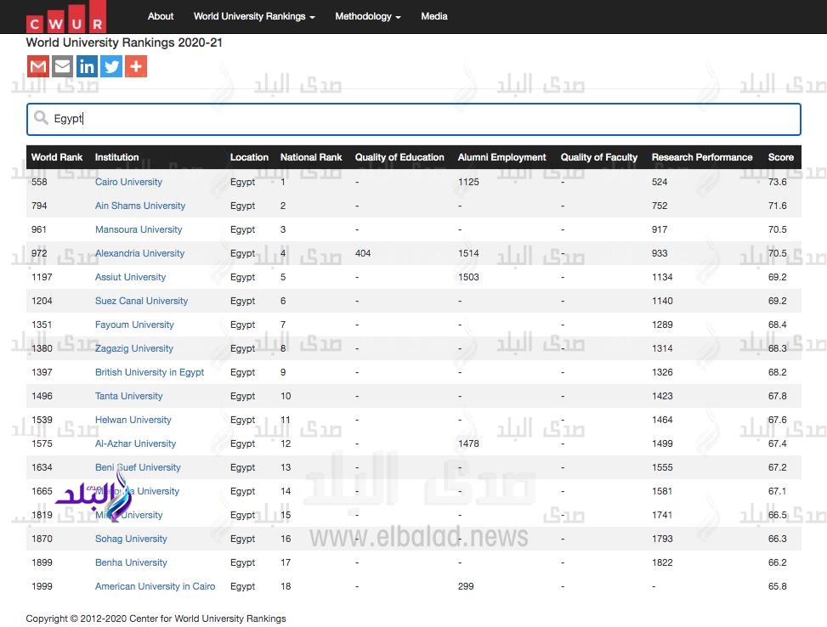Image resolution: width=827 pixels, height=627 pixels.
Task: Select American University in Cairo's score 65.8
Action: [778, 586]
